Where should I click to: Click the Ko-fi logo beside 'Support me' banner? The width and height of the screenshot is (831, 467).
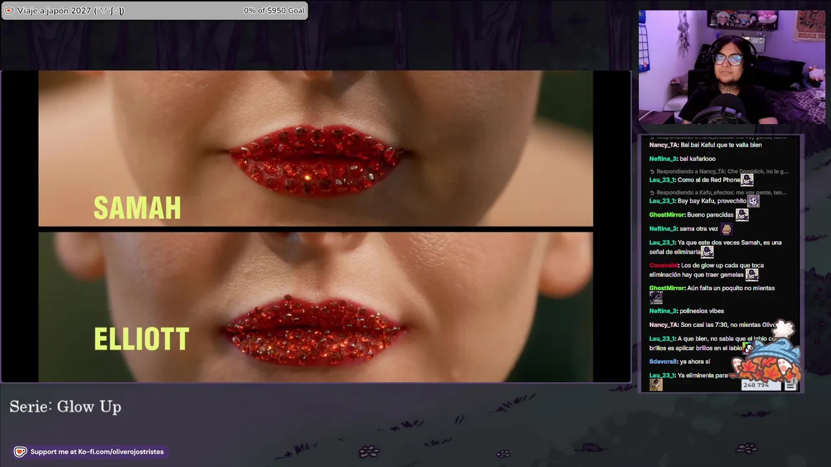tap(20, 451)
